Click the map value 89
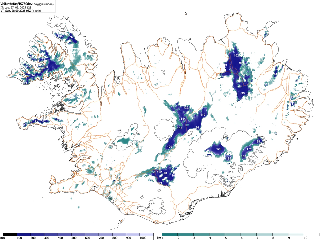320x240 pixels. coord(225,65)
